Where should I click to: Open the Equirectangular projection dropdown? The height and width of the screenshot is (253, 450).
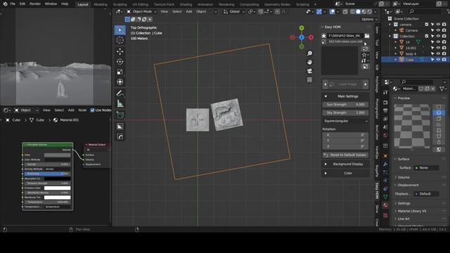click(345, 121)
